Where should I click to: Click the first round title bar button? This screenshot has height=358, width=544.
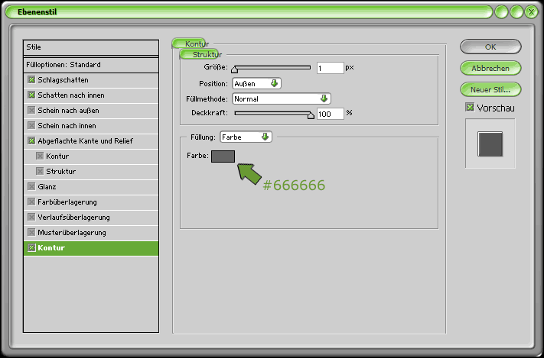click(501, 12)
